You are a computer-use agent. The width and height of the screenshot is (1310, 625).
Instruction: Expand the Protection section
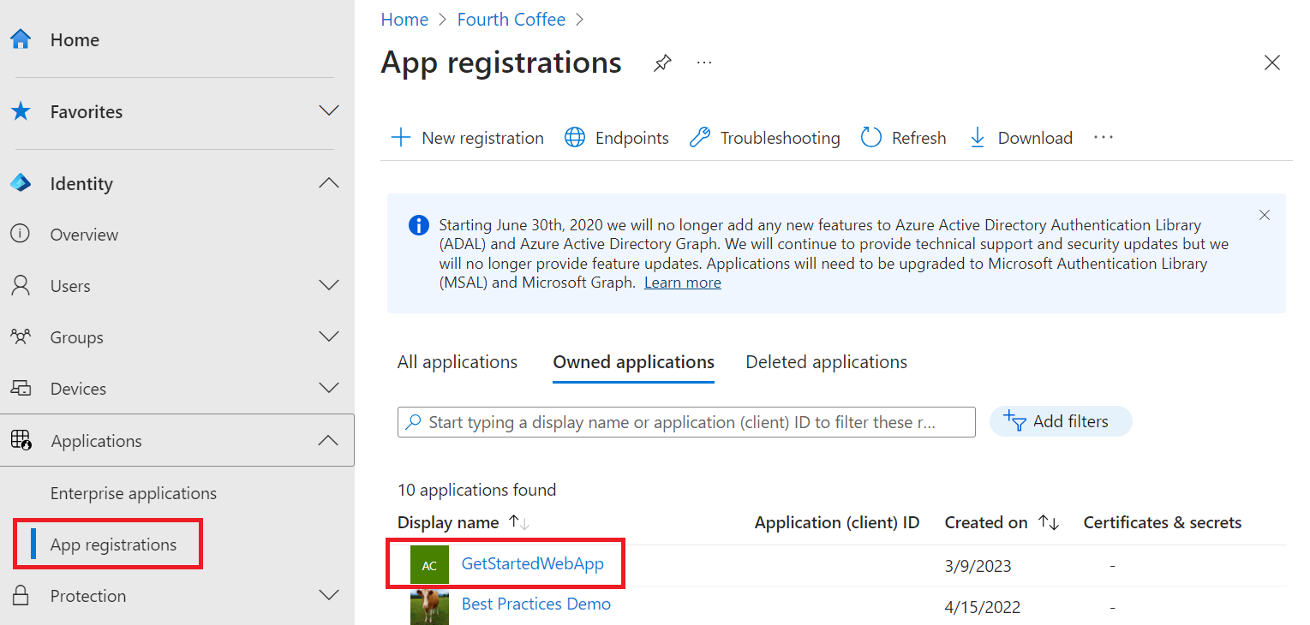click(329, 595)
